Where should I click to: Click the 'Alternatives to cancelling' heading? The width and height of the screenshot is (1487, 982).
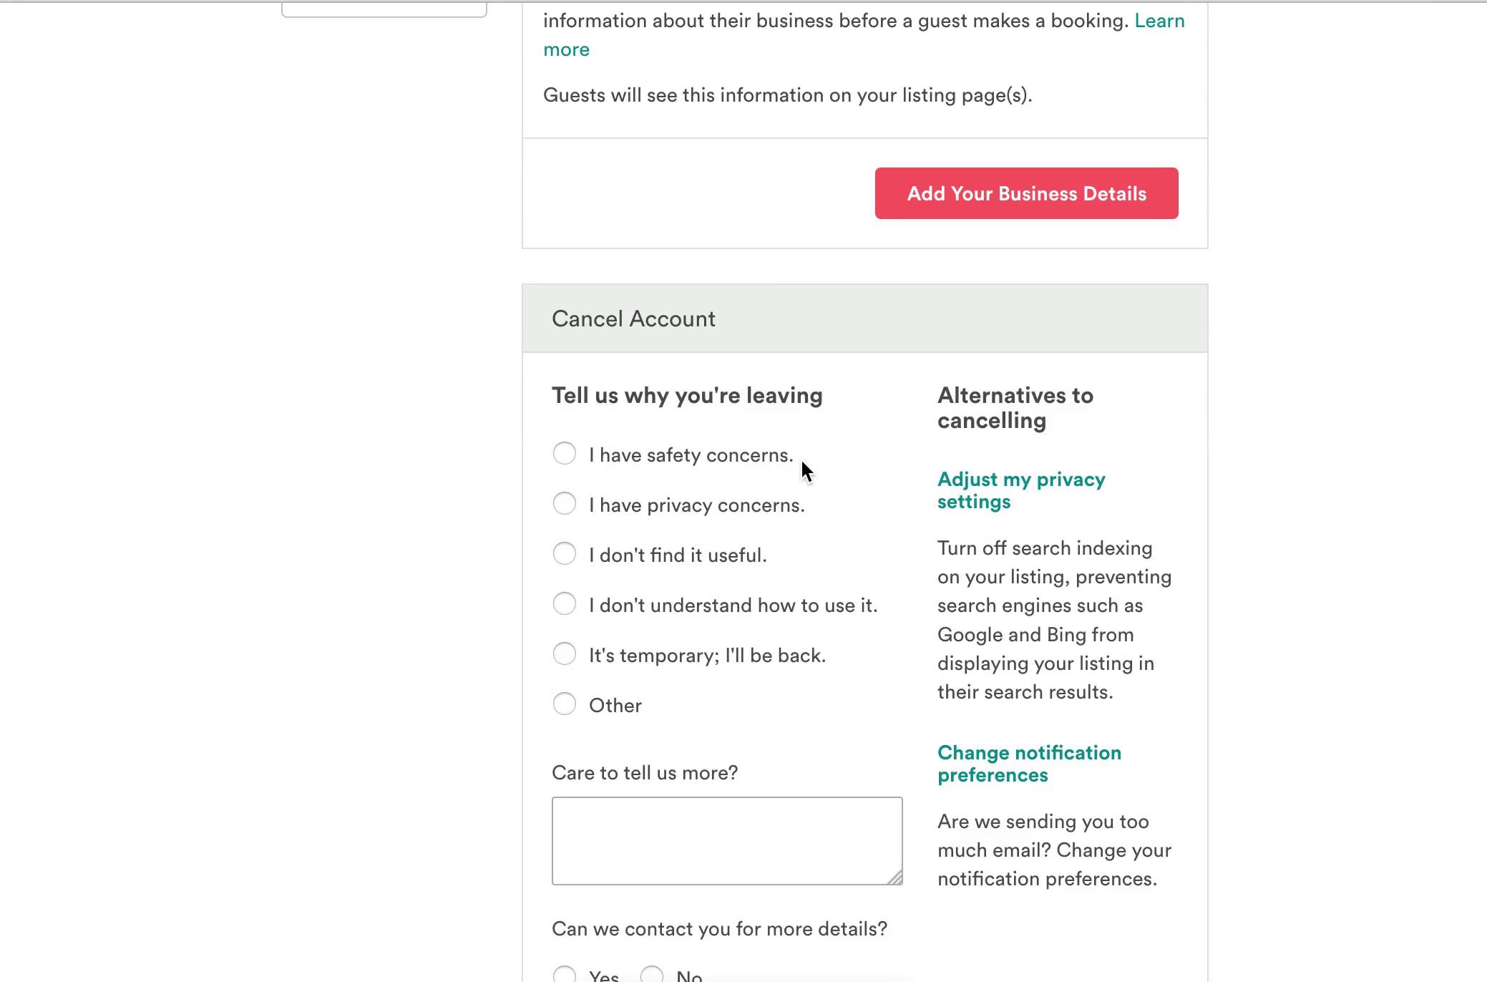(x=1016, y=408)
